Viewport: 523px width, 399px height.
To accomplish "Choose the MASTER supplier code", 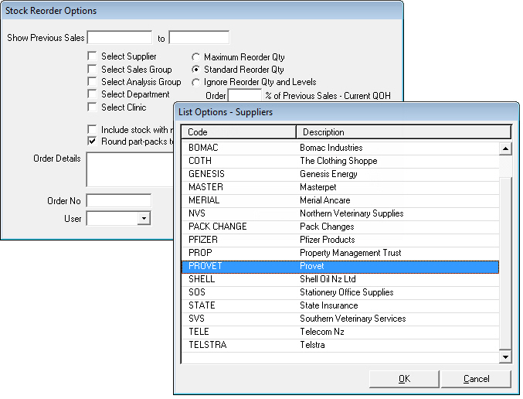I will click(205, 187).
